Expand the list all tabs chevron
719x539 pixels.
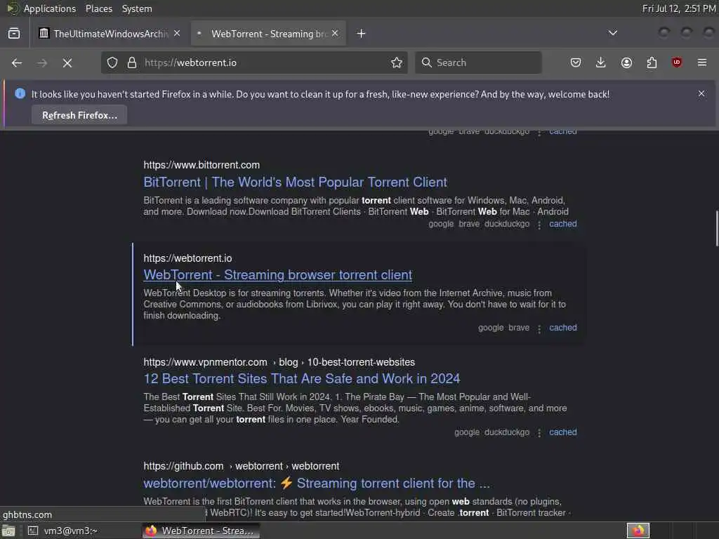pos(612,33)
